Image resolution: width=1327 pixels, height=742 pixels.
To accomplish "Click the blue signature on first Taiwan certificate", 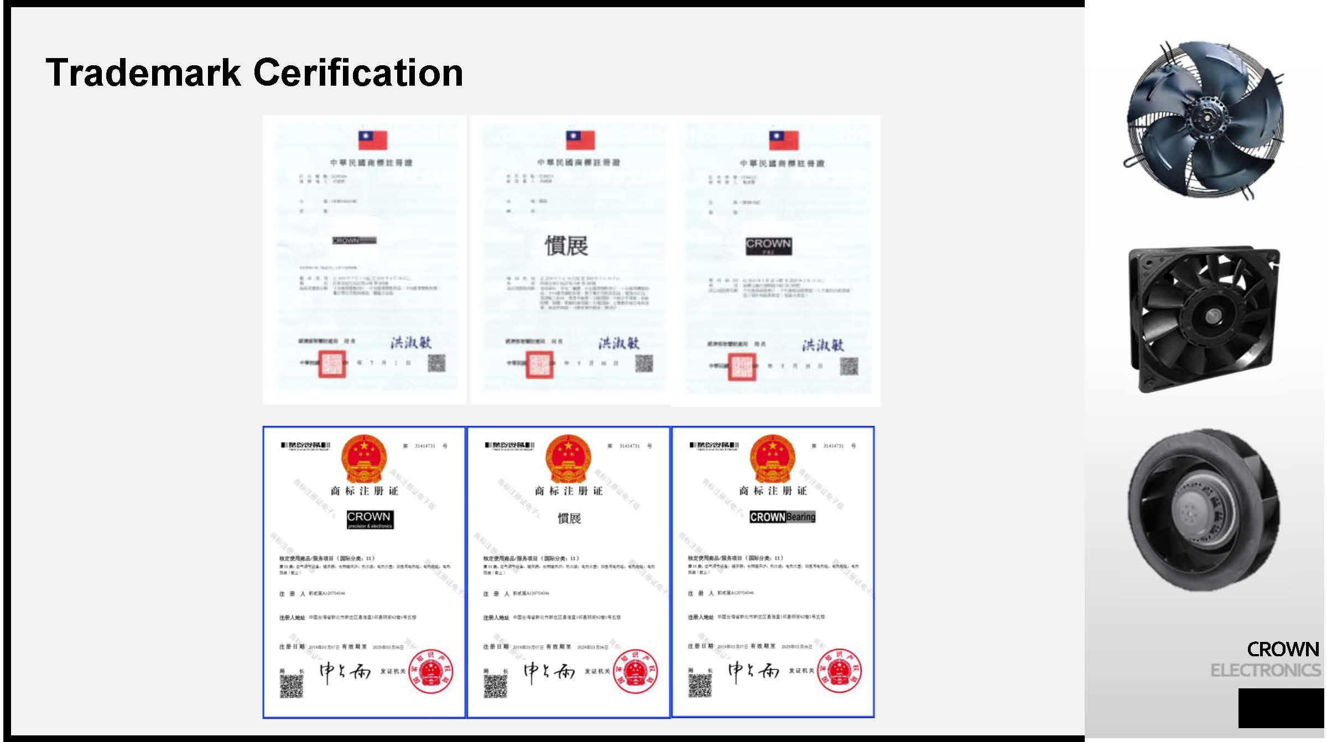I will [410, 342].
